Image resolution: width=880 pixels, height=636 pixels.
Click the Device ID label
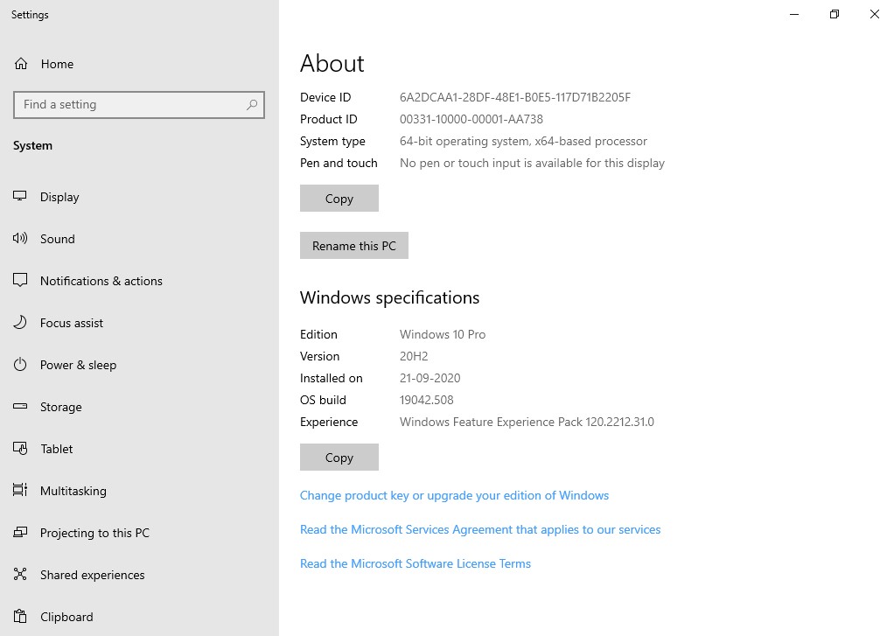tap(325, 97)
